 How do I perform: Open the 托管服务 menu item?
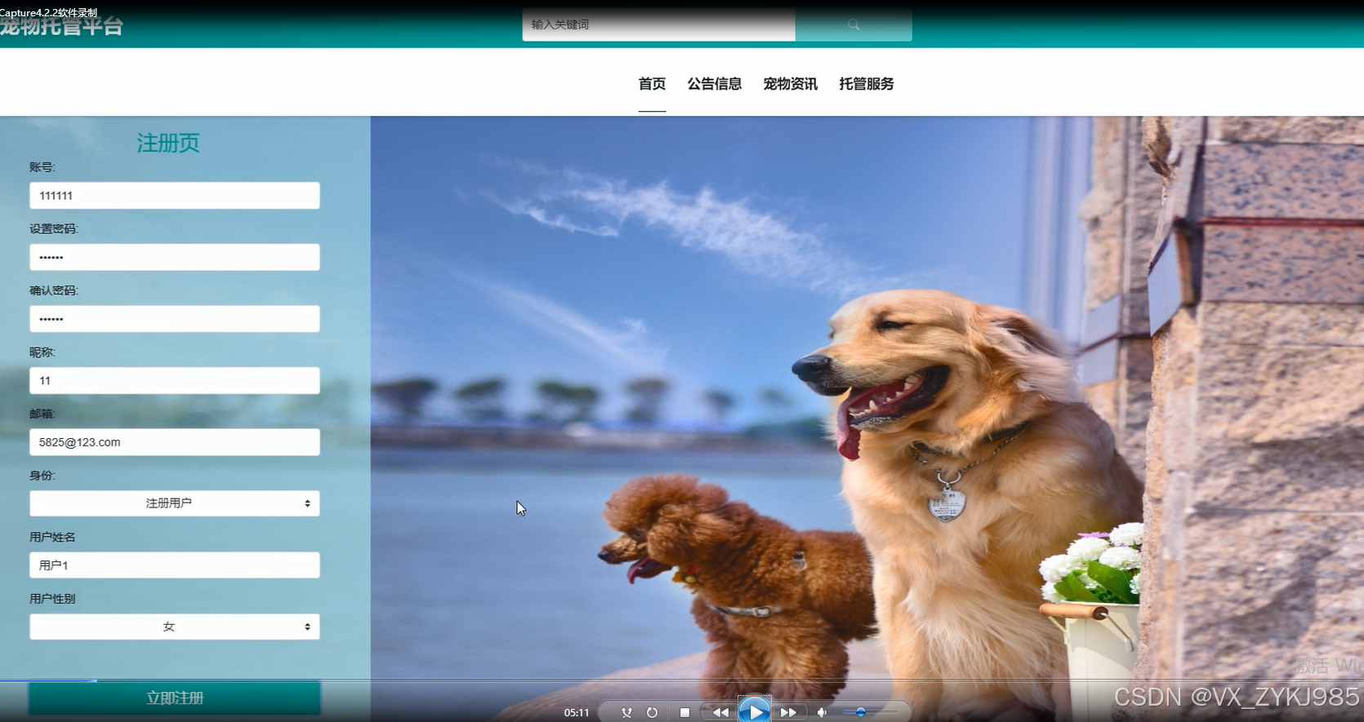tap(867, 84)
